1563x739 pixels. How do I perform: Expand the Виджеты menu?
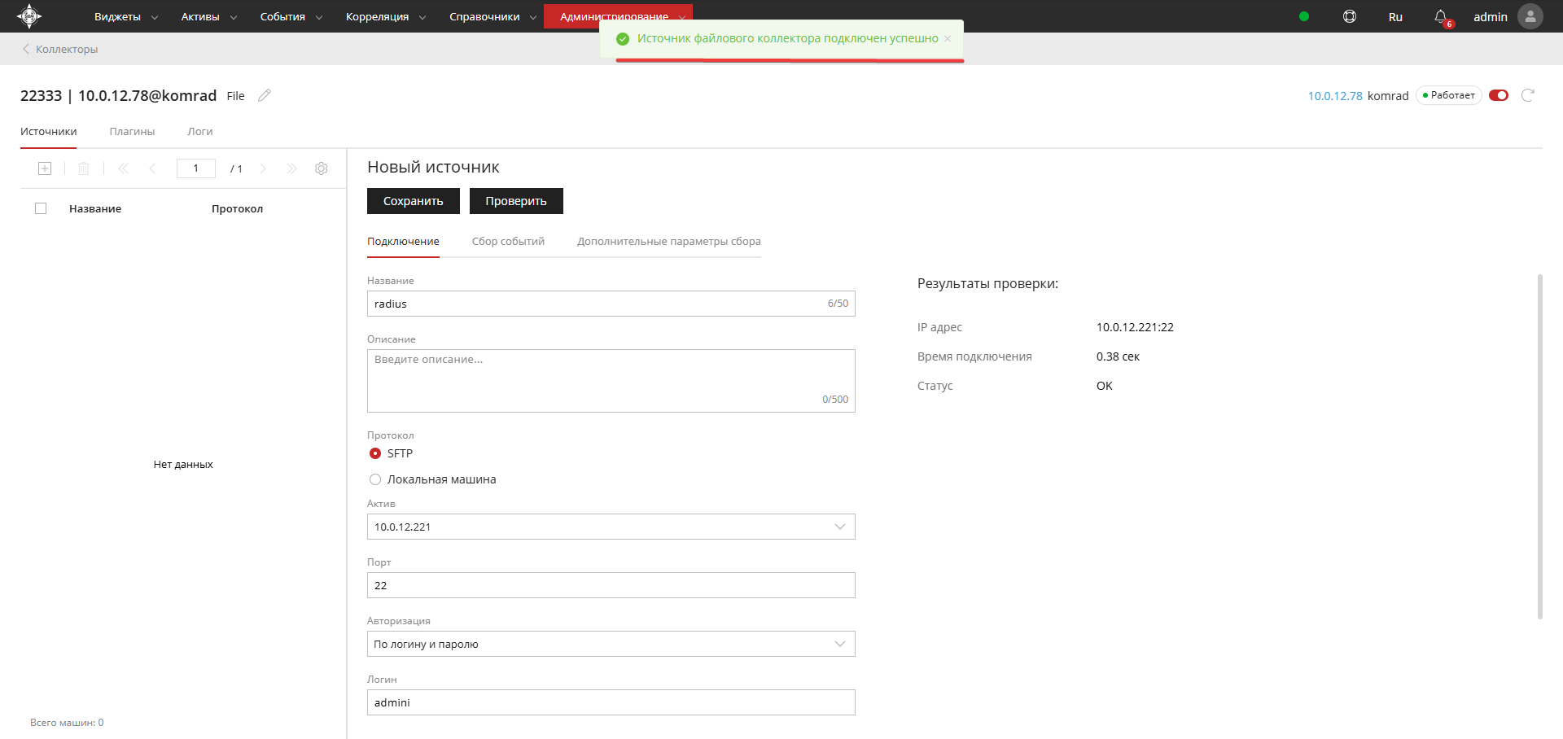click(126, 16)
